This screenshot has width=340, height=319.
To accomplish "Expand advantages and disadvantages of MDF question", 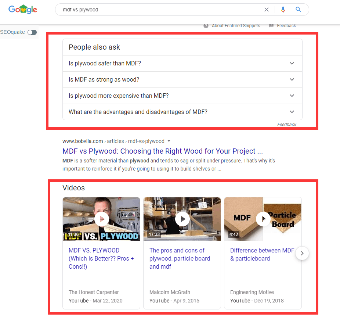I will (x=182, y=112).
